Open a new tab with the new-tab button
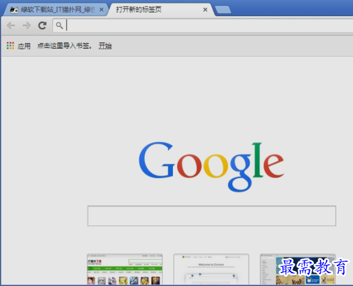Image resolution: width=353 pixels, height=286 pixels. (x=223, y=10)
